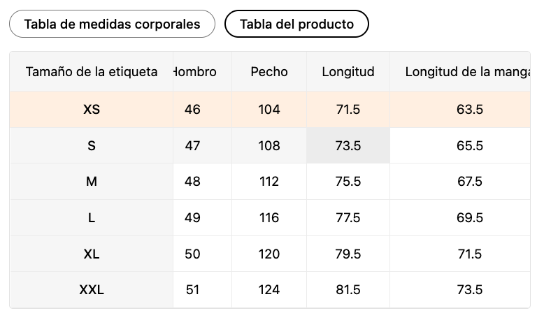Click the chest value 104 for XS
This screenshot has width=544, height=320.
[x=269, y=109]
